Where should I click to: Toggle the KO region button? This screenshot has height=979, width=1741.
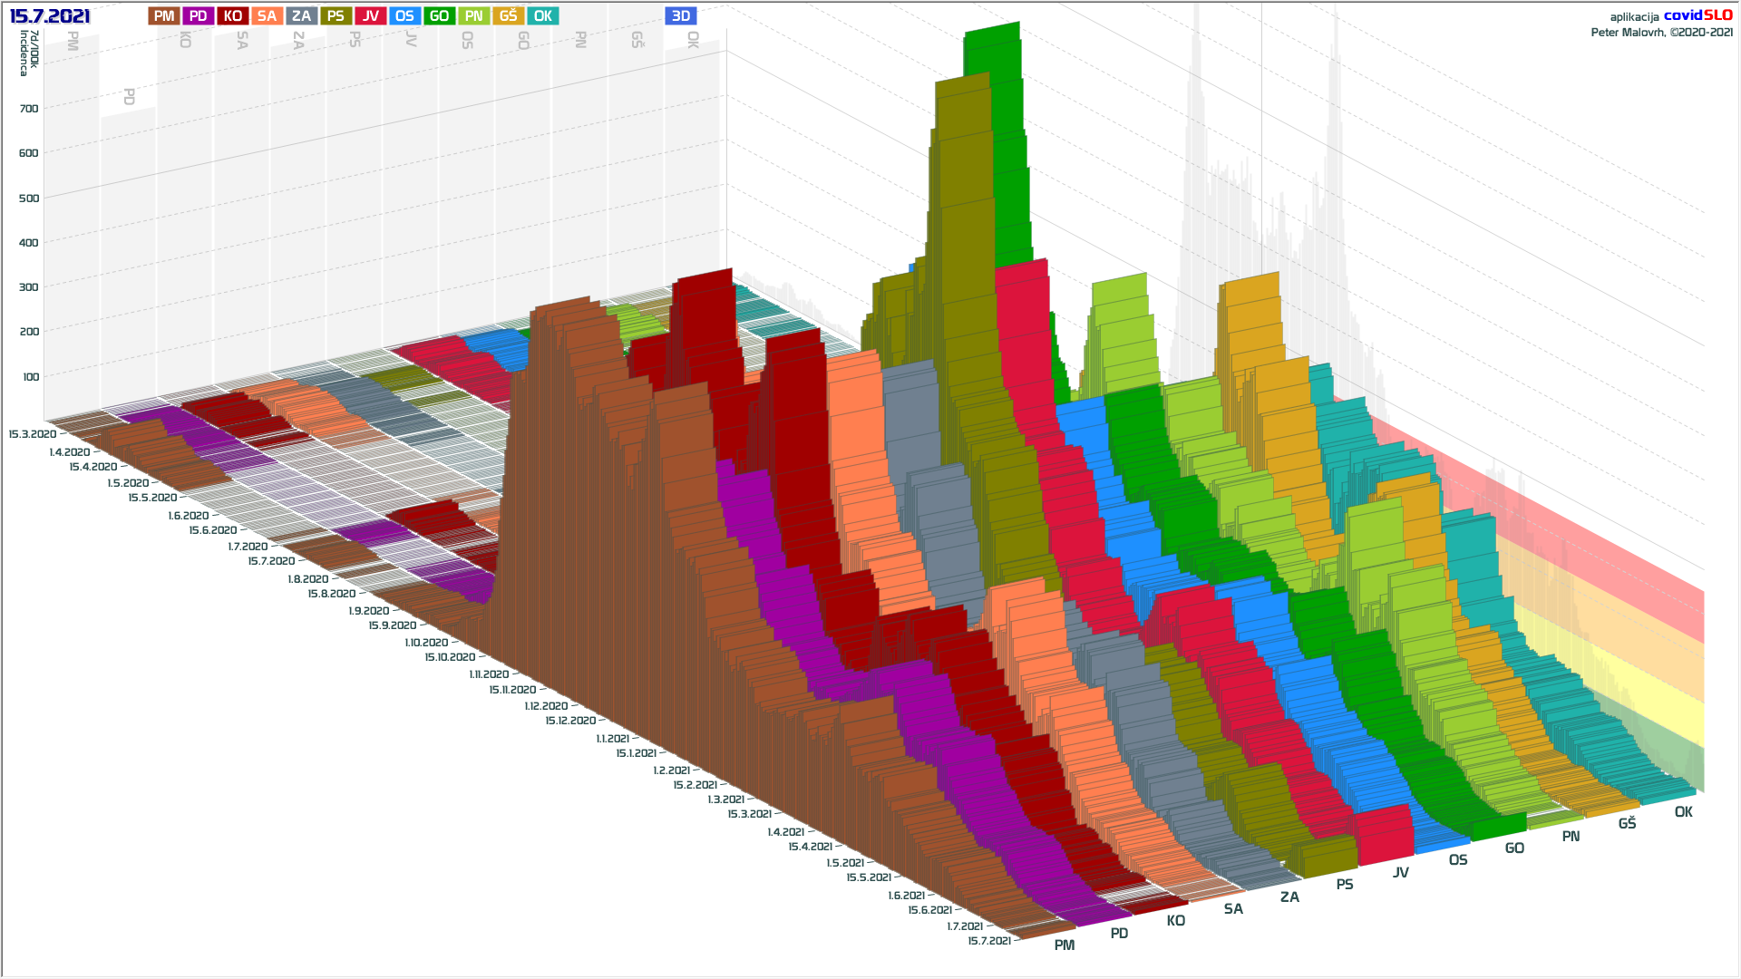pyautogui.click(x=233, y=16)
